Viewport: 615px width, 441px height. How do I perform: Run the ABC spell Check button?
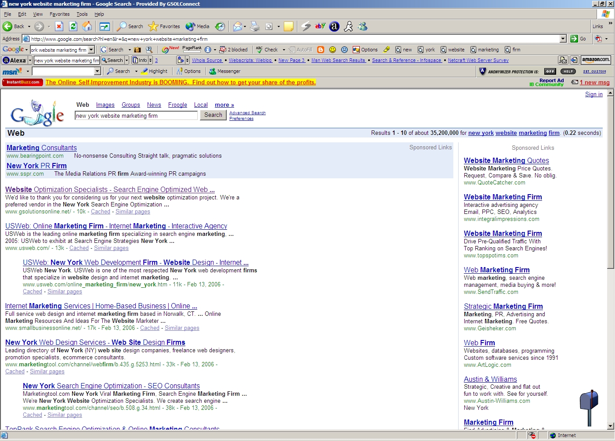pyautogui.click(x=267, y=50)
